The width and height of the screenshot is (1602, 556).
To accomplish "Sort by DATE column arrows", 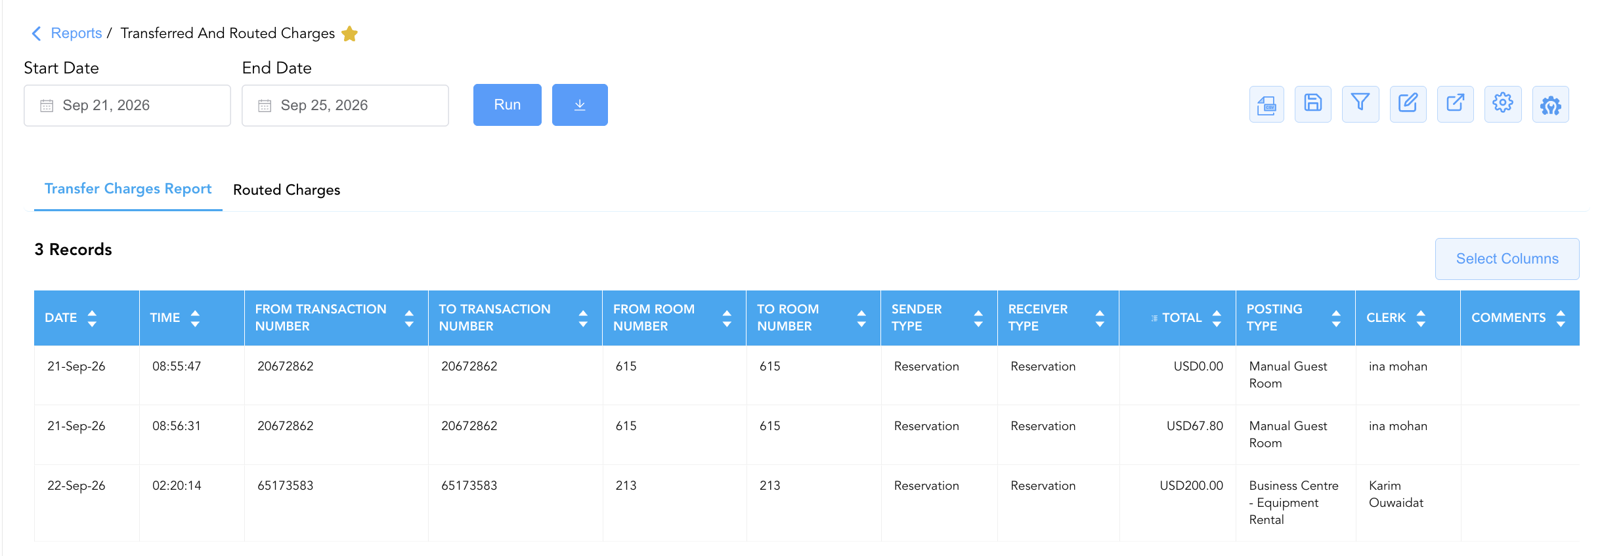I will pos(92,318).
